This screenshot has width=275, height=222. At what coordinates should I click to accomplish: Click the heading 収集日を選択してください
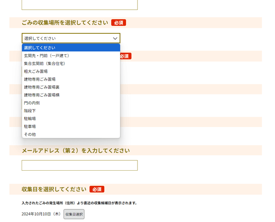[54, 189]
